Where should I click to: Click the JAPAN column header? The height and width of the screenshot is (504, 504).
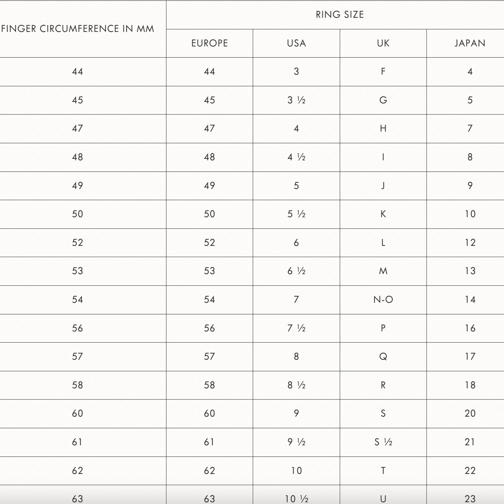(x=470, y=43)
